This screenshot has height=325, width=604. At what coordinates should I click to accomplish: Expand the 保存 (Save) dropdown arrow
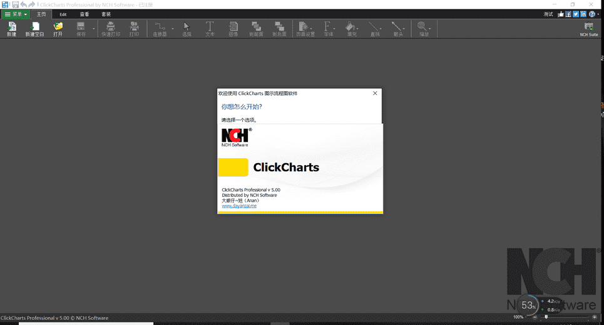94,29
